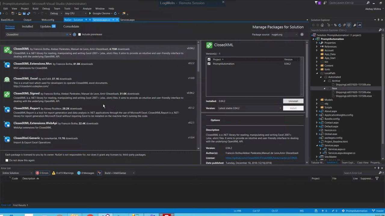Check the Do not show this again box
The width and height of the screenshot is (385, 216).
coord(7,160)
